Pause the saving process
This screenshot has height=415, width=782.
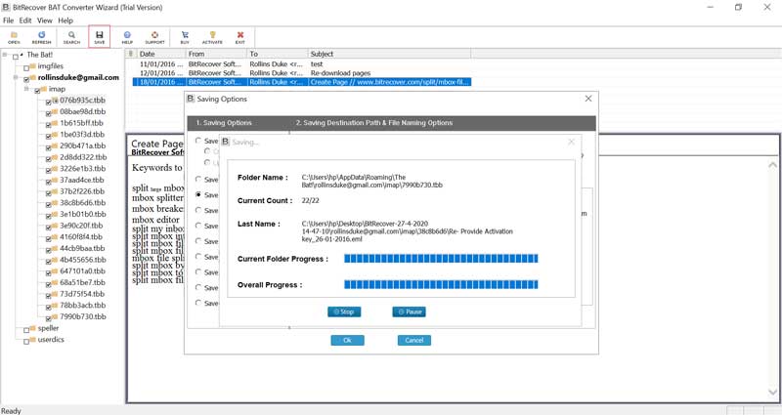409,311
